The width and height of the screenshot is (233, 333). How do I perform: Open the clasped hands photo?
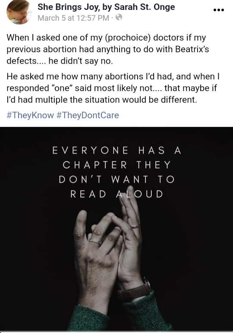pyautogui.click(x=116, y=229)
